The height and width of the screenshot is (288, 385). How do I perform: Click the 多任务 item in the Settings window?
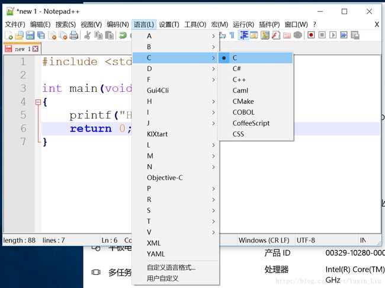(120, 272)
